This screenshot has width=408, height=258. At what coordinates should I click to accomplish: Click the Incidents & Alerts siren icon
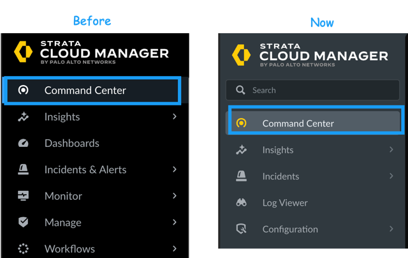pos(23,170)
